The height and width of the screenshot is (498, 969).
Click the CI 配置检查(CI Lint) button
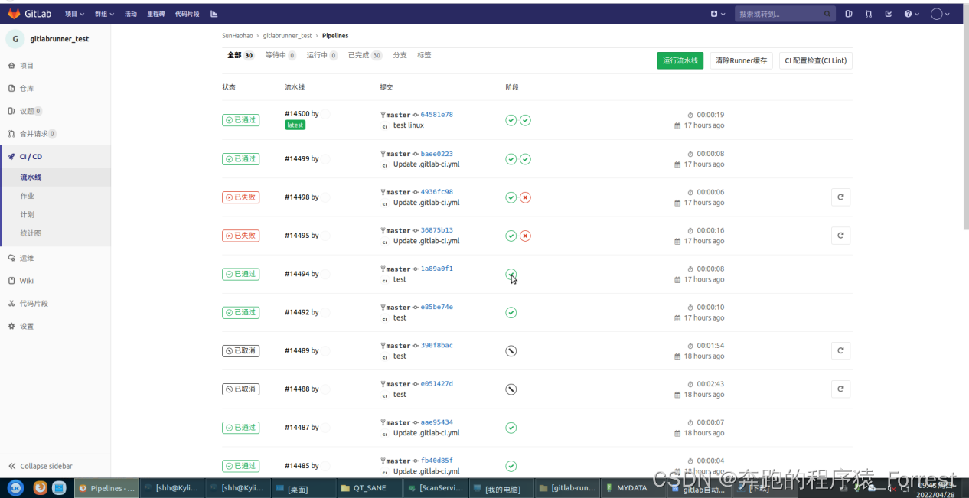(815, 60)
